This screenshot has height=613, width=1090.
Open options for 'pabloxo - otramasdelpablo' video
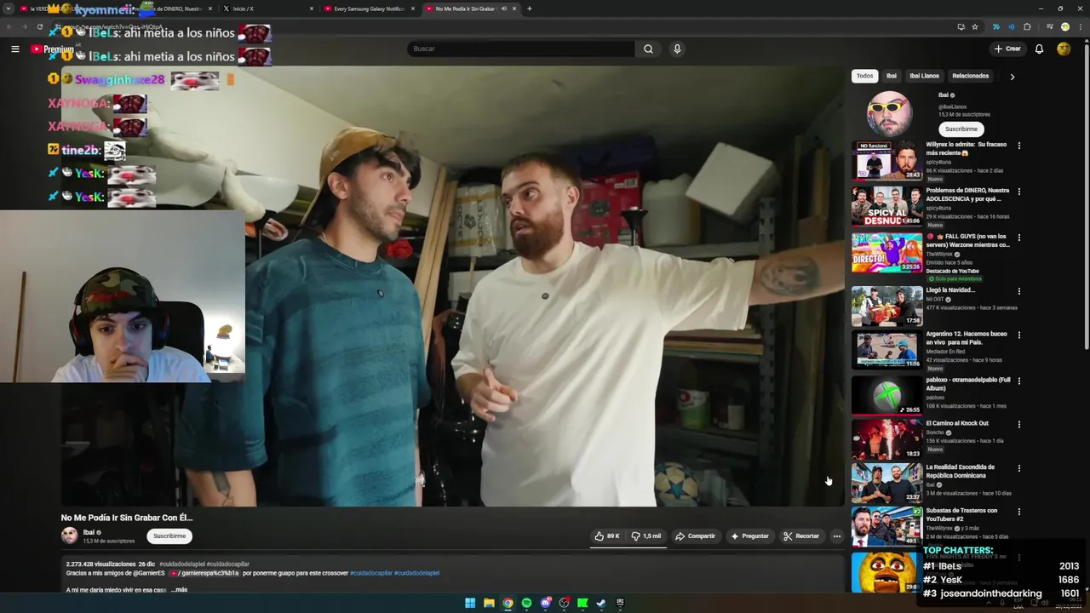[1018, 381]
